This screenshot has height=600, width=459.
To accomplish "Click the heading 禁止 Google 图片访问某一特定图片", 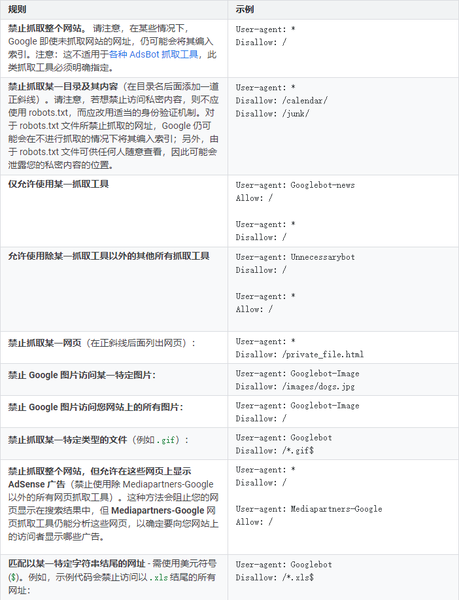I will tap(80, 375).
